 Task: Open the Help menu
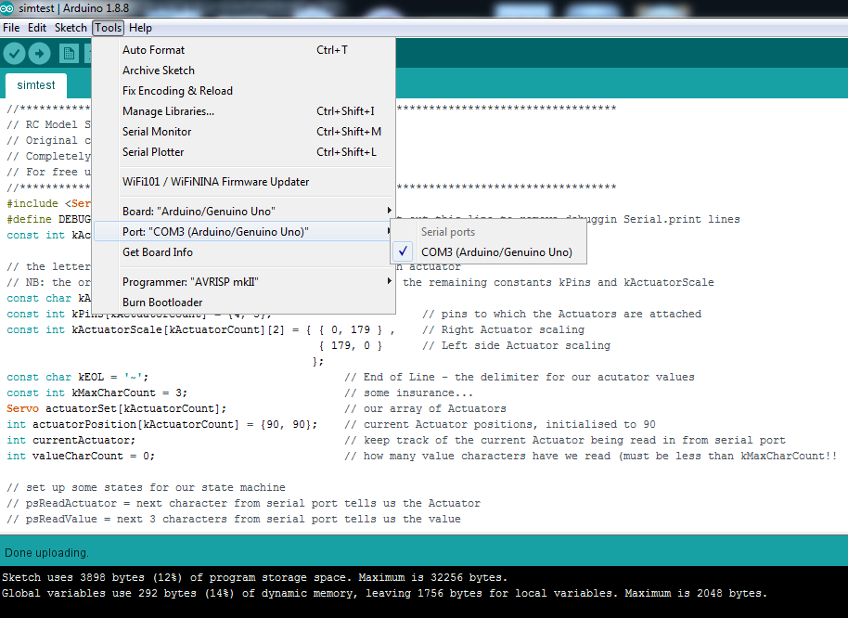(140, 28)
